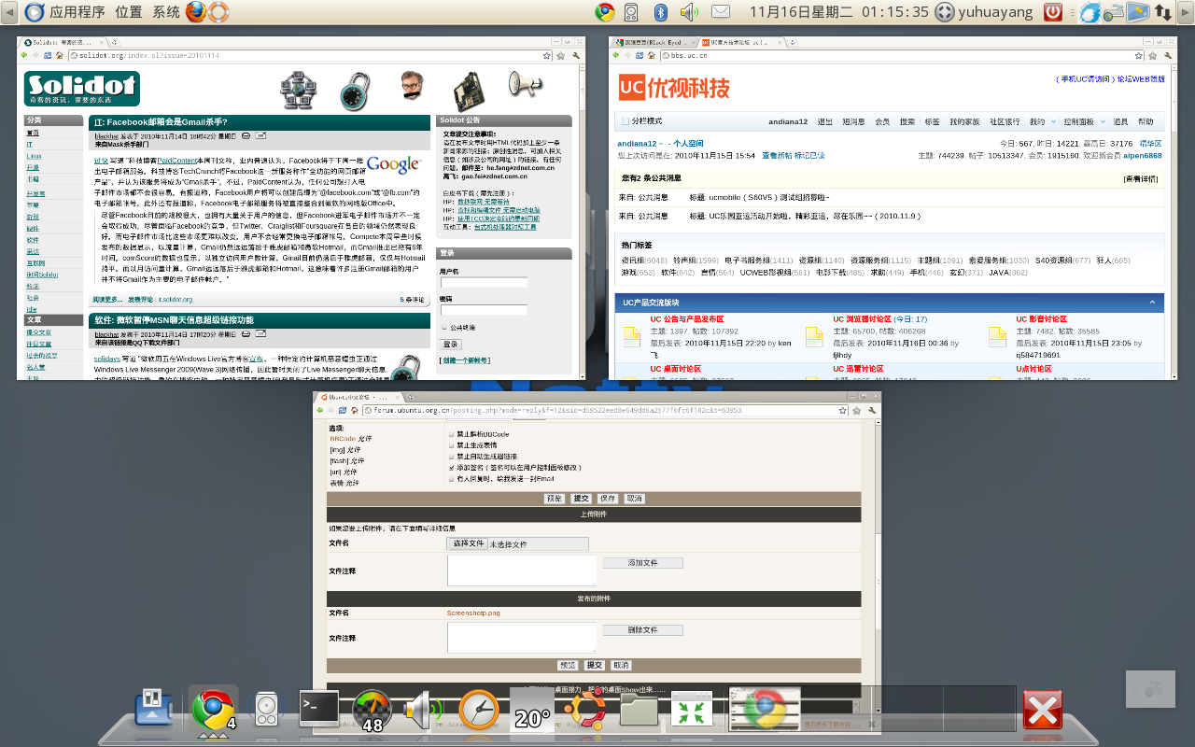This screenshot has width=1195, height=747.
Task: Open the 系统 menu
Action: pyautogui.click(x=166, y=12)
